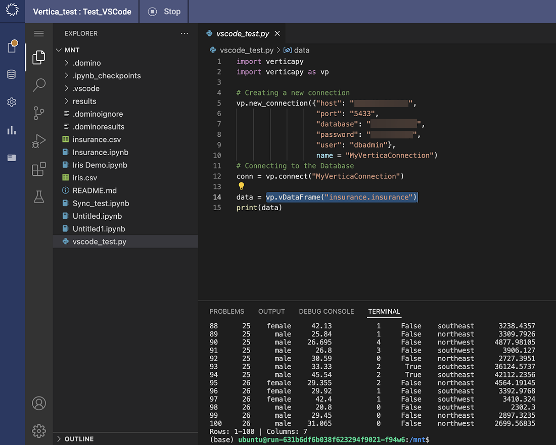The width and height of the screenshot is (556, 445).
Task: Click the stop circle icon in header
Action: point(153,12)
